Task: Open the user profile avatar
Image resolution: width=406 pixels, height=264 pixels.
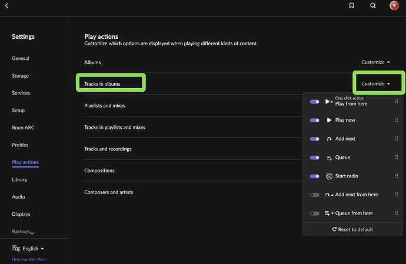Action: click(x=394, y=6)
